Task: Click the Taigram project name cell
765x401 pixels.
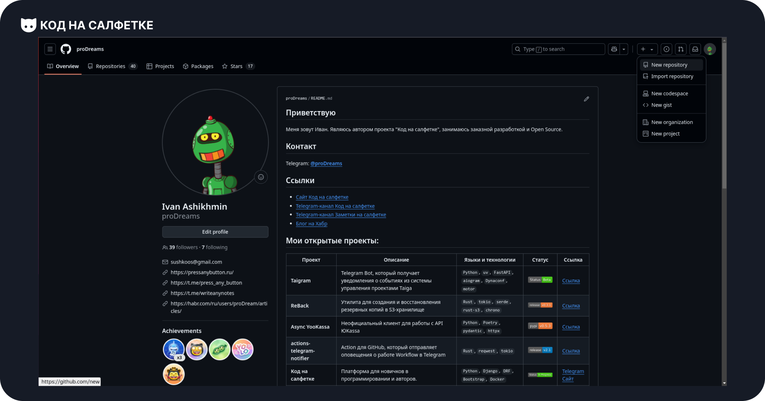Action: [x=311, y=281]
